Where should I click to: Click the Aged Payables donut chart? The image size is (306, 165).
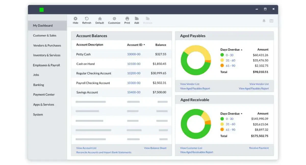(x=196, y=60)
